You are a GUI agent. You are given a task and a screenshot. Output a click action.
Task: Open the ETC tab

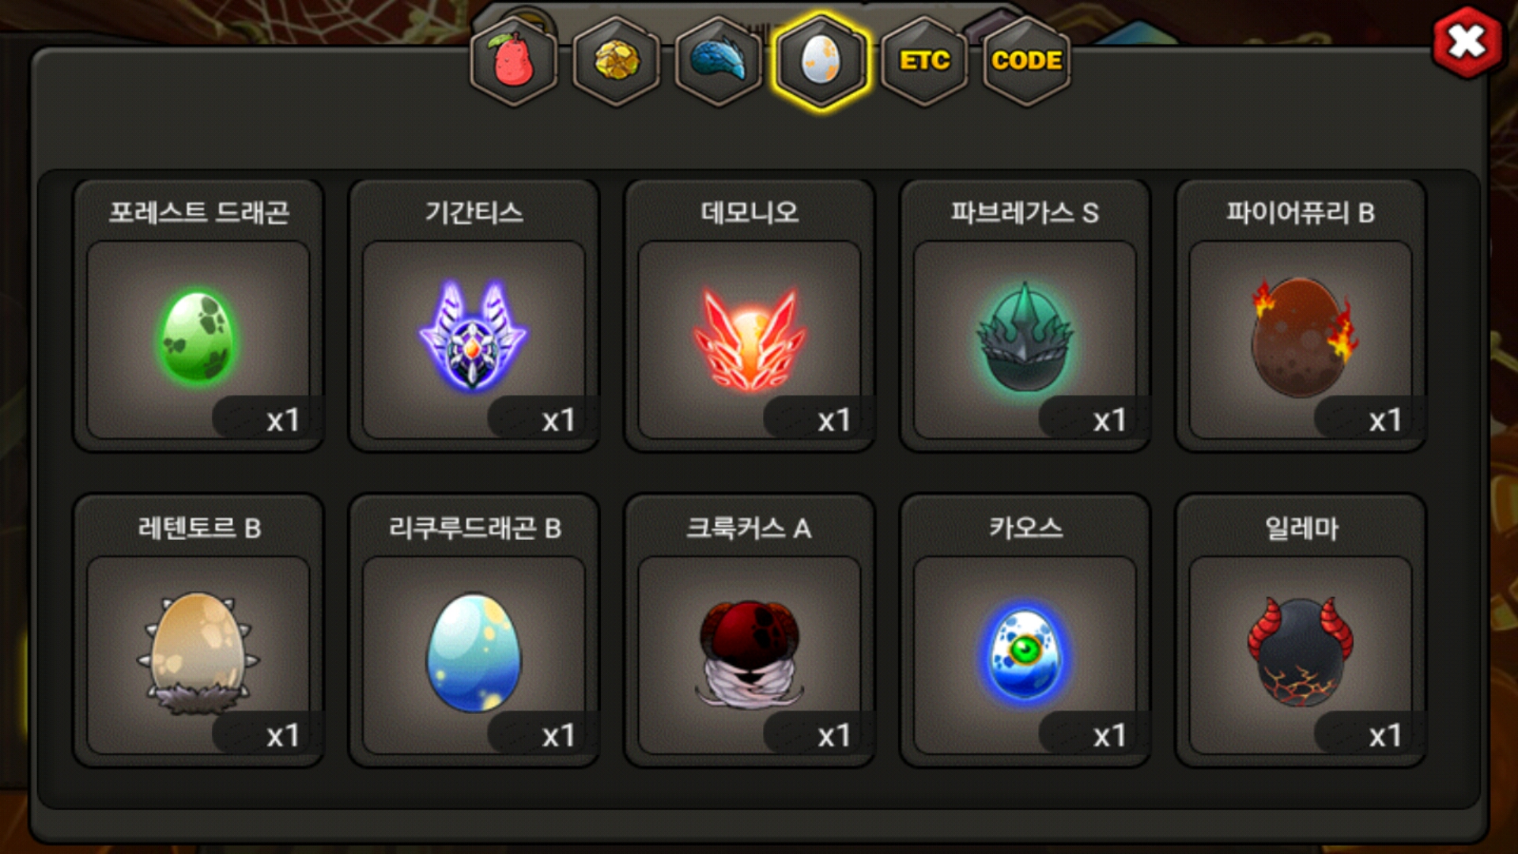924,61
